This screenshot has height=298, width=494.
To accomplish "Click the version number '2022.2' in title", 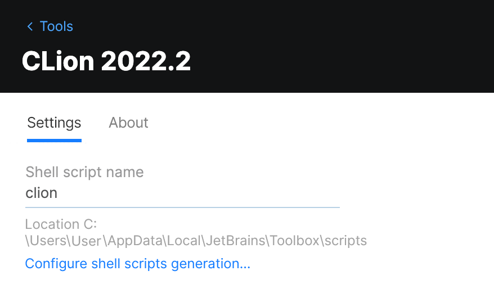I will click(146, 61).
